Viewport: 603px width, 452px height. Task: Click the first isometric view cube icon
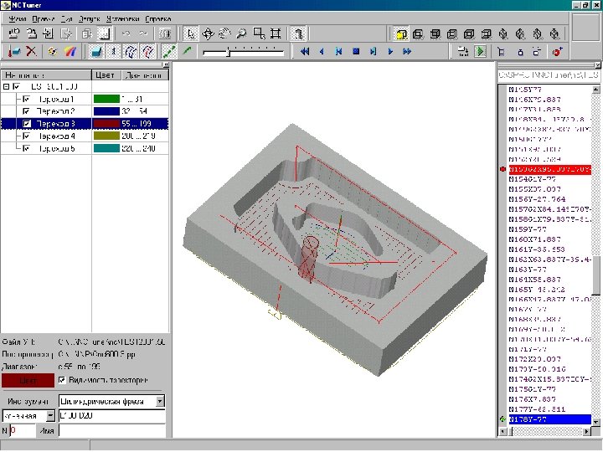coord(503,34)
